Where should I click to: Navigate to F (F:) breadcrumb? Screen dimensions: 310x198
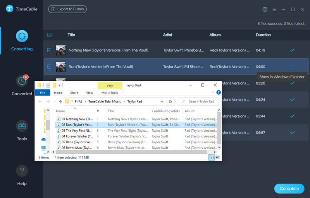tap(78, 101)
